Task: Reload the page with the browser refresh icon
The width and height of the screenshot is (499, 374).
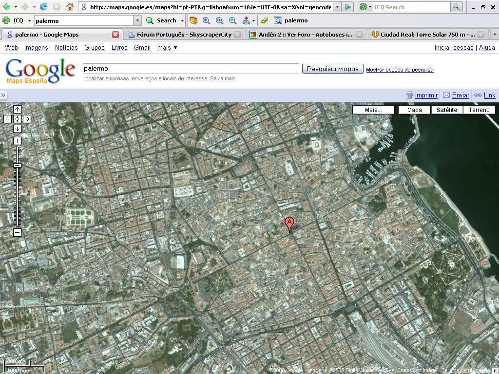Action: point(44,7)
